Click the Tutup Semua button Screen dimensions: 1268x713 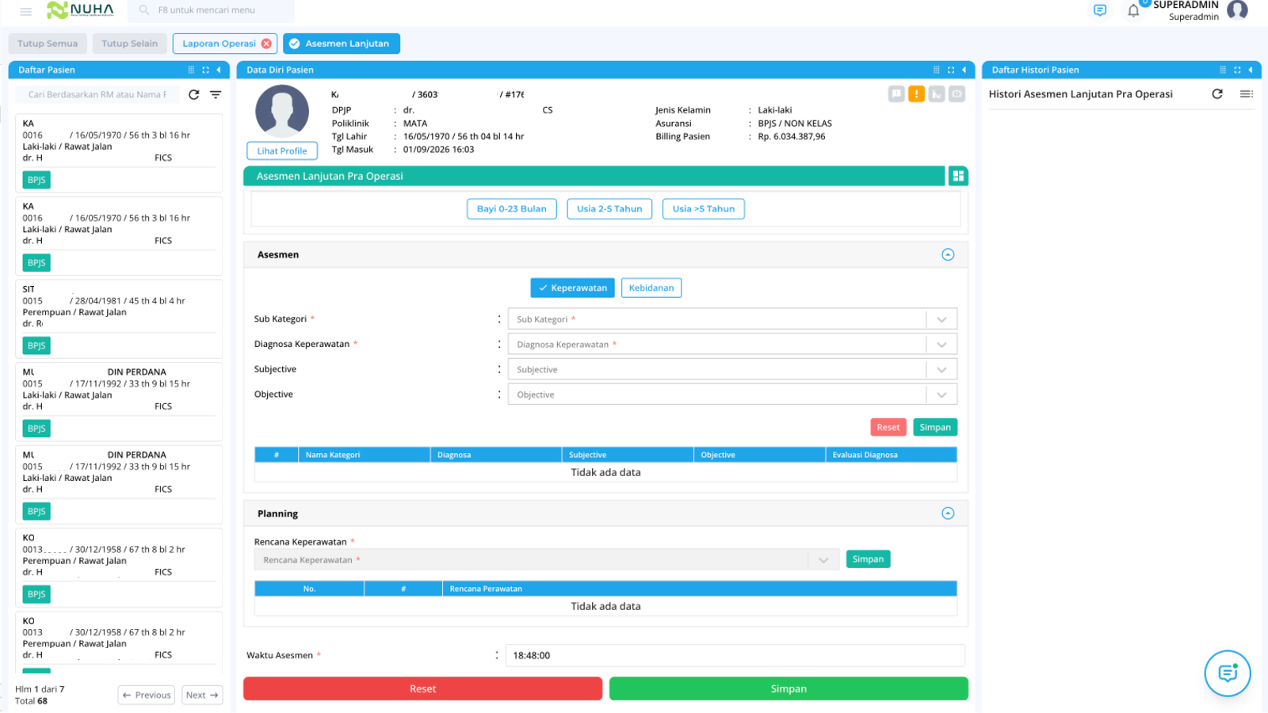pos(48,44)
